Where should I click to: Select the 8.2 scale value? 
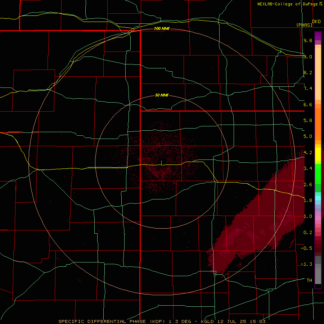308,72
